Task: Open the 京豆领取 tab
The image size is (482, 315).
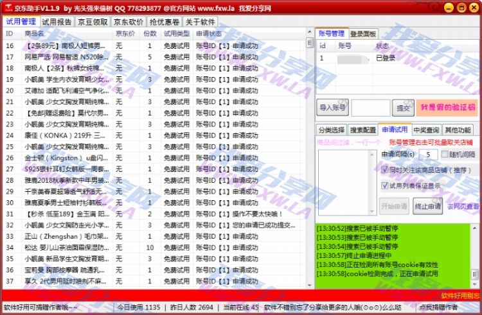Action: [93, 22]
